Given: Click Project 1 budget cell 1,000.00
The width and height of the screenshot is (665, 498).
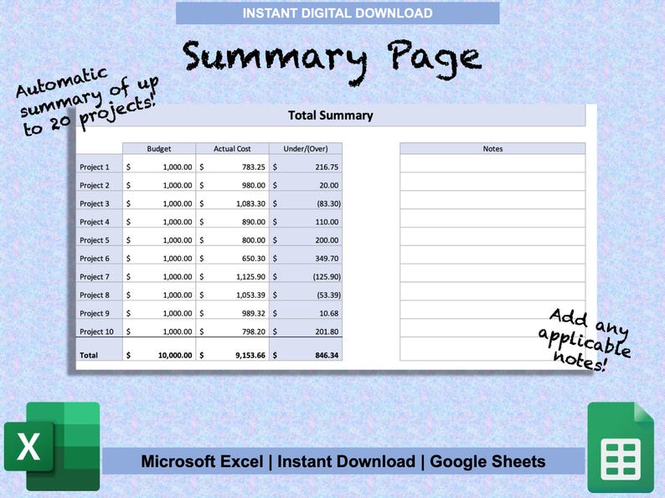Looking at the screenshot, I should point(159,163).
